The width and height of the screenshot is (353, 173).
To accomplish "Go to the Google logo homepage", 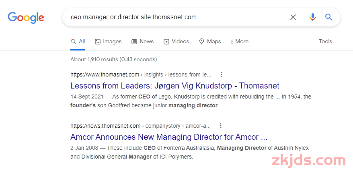I will pos(26,18).
